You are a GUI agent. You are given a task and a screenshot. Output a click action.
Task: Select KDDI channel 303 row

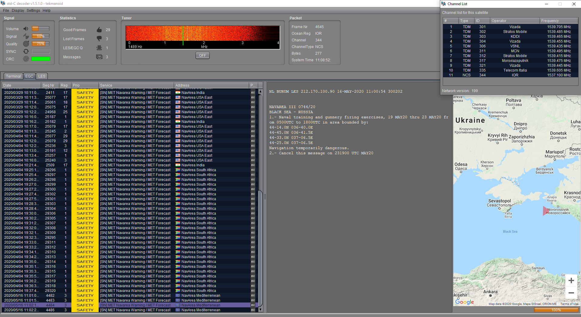pos(510,37)
